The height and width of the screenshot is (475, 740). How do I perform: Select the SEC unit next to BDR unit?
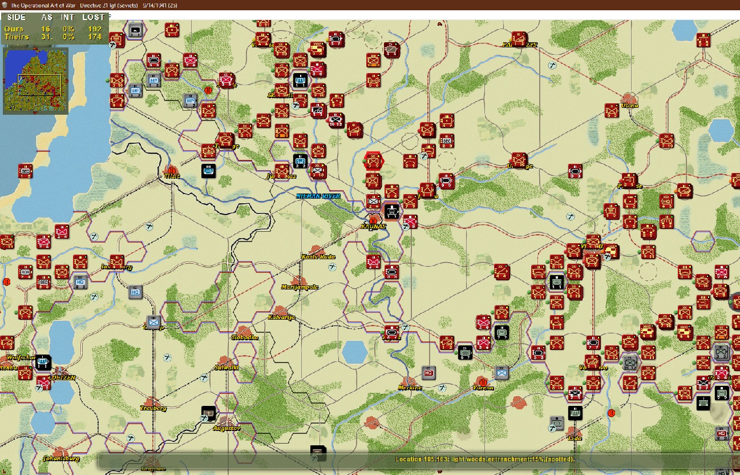tap(44, 281)
